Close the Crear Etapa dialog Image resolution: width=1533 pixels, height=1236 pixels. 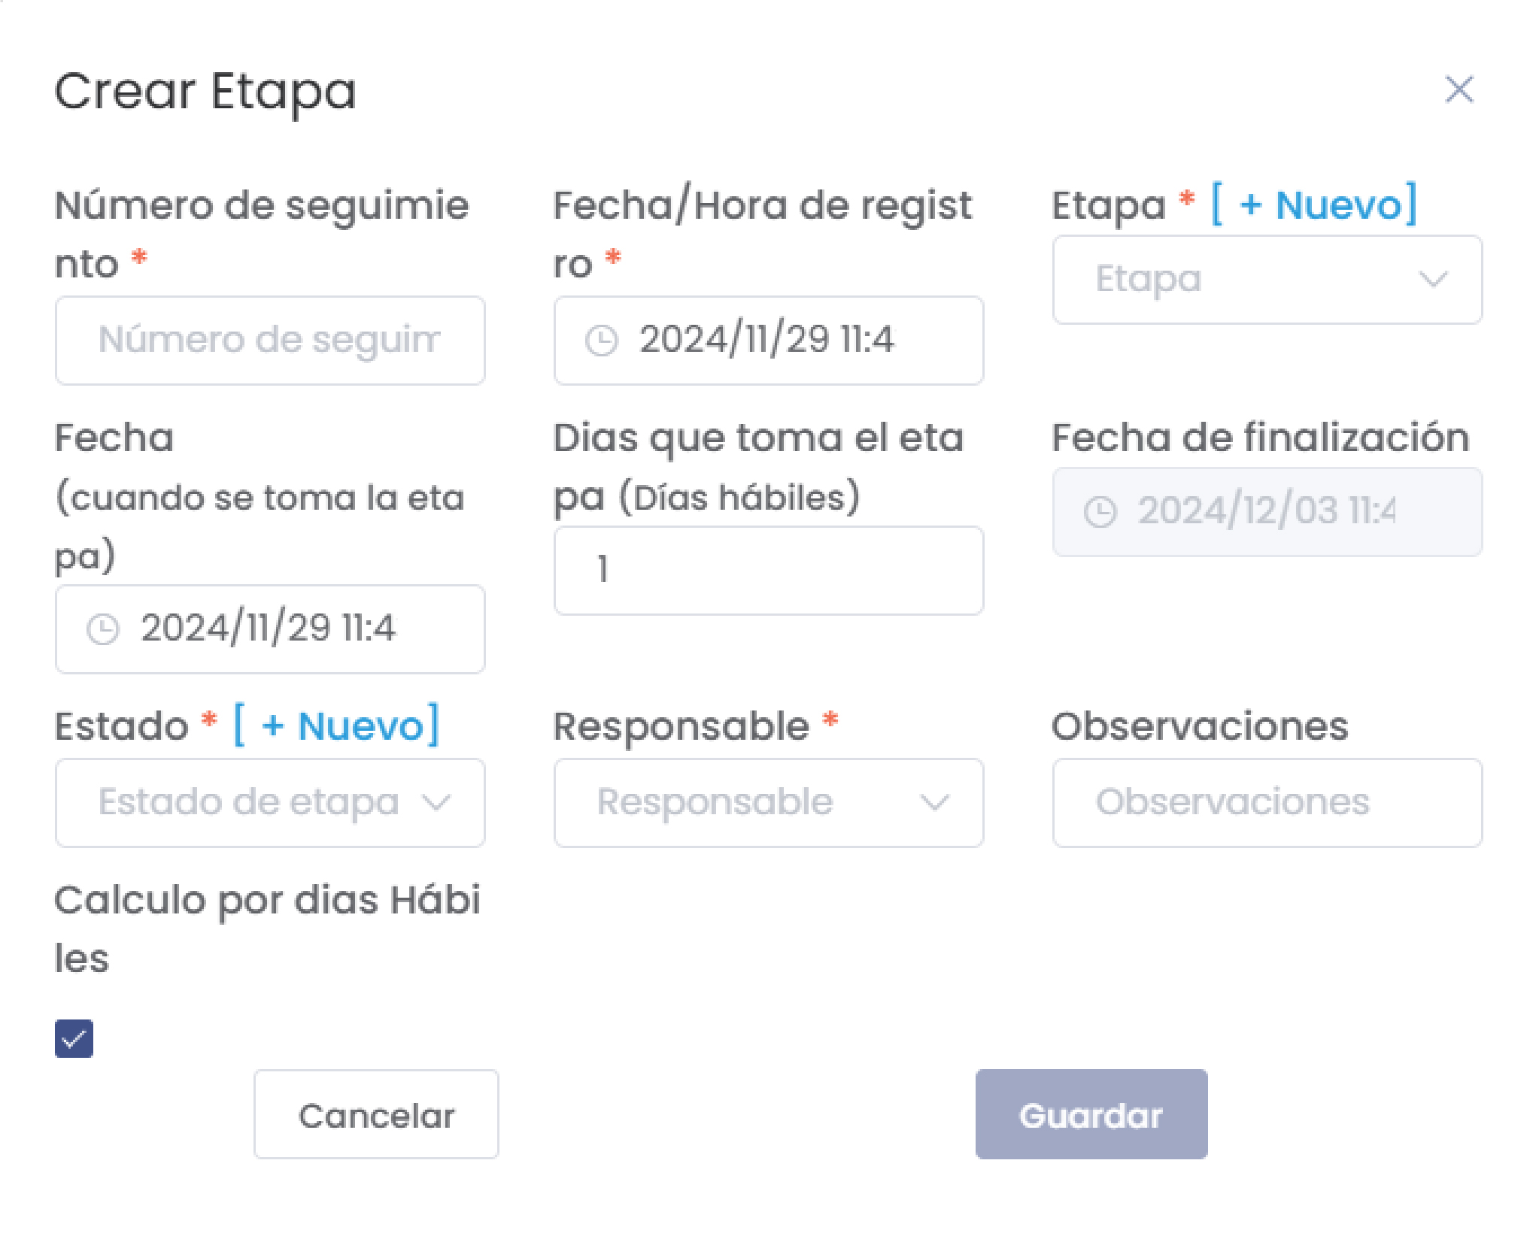[x=1458, y=90]
